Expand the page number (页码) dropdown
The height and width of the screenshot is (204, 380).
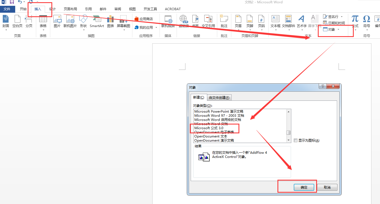(261, 30)
